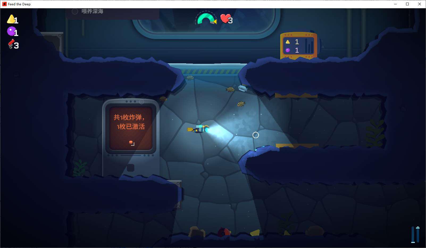The height and width of the screenshot is (248, 426).
Task: Click the blue depth gauge bars
Action: [x=415, y=234]
